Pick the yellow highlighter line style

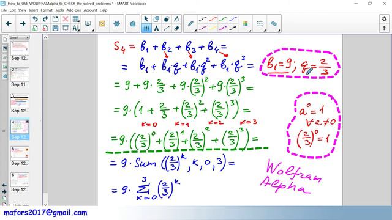213,28
